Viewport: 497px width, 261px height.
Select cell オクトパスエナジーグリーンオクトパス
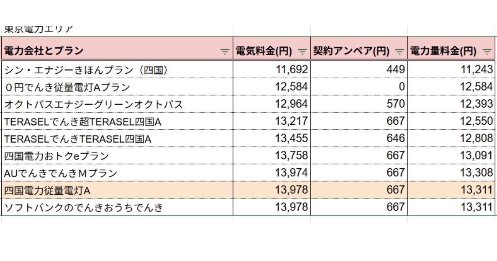[x=117, y=104]
